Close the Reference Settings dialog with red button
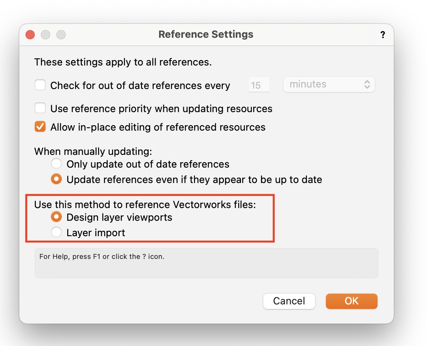This screenshot has width=427, height=346. (30, 35)
